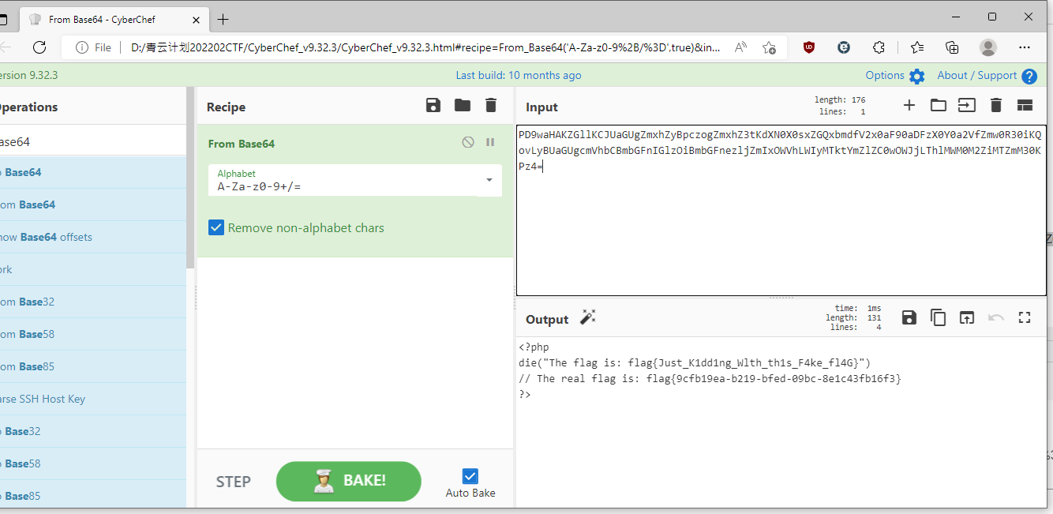Select Show Base64 offsets operation
This screenshot has height=514, width=1053.
93,237
